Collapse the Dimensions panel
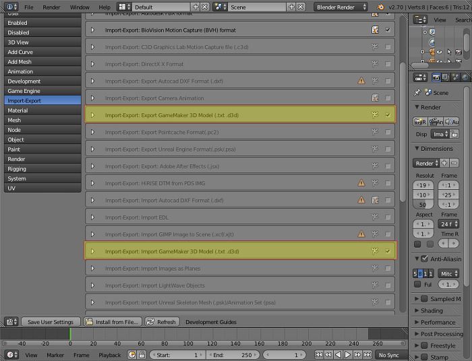Image resolution: width=472 pixels, height=361 pixels. [x=417, y=148]
